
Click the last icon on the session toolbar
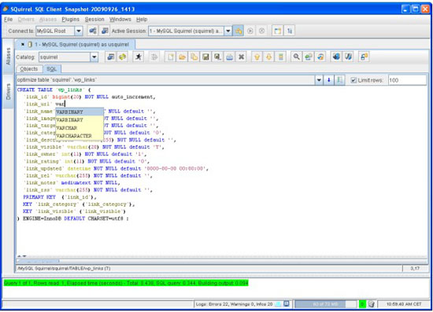364,57
